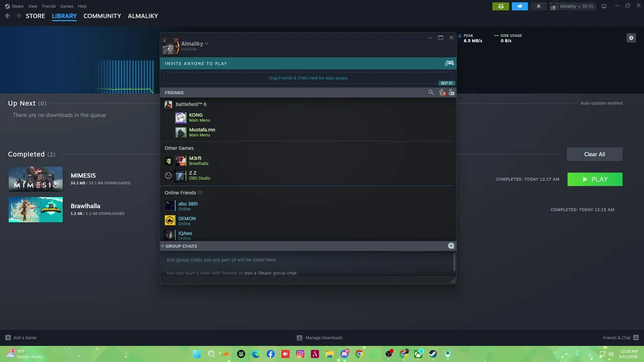Search friends with the magnifier icon
644x362 pixels.
point(431,93)
